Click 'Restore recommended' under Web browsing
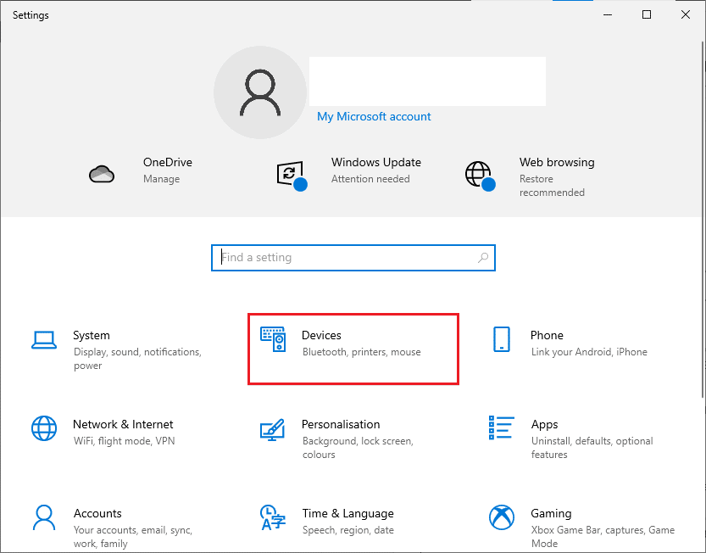This screenshot has width=706, height=553. point(552,186)
